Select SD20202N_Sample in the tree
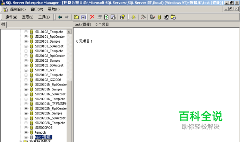Viewport: 240px width, 142px height. (49, 113)
